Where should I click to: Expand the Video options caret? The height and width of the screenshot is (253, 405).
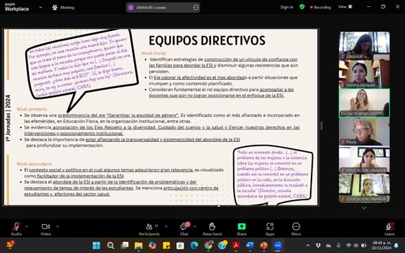tap(57, 226)
